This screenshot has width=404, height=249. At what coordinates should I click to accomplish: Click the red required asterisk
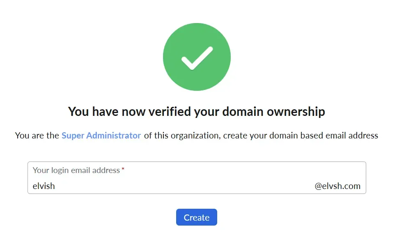pos(123,170)
